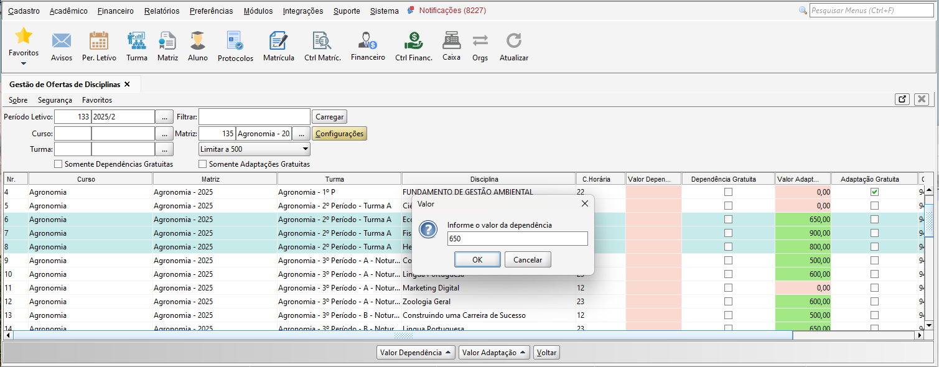Open Turma lookup ellipsis button
939x367 pixels.
pos(164,149)
